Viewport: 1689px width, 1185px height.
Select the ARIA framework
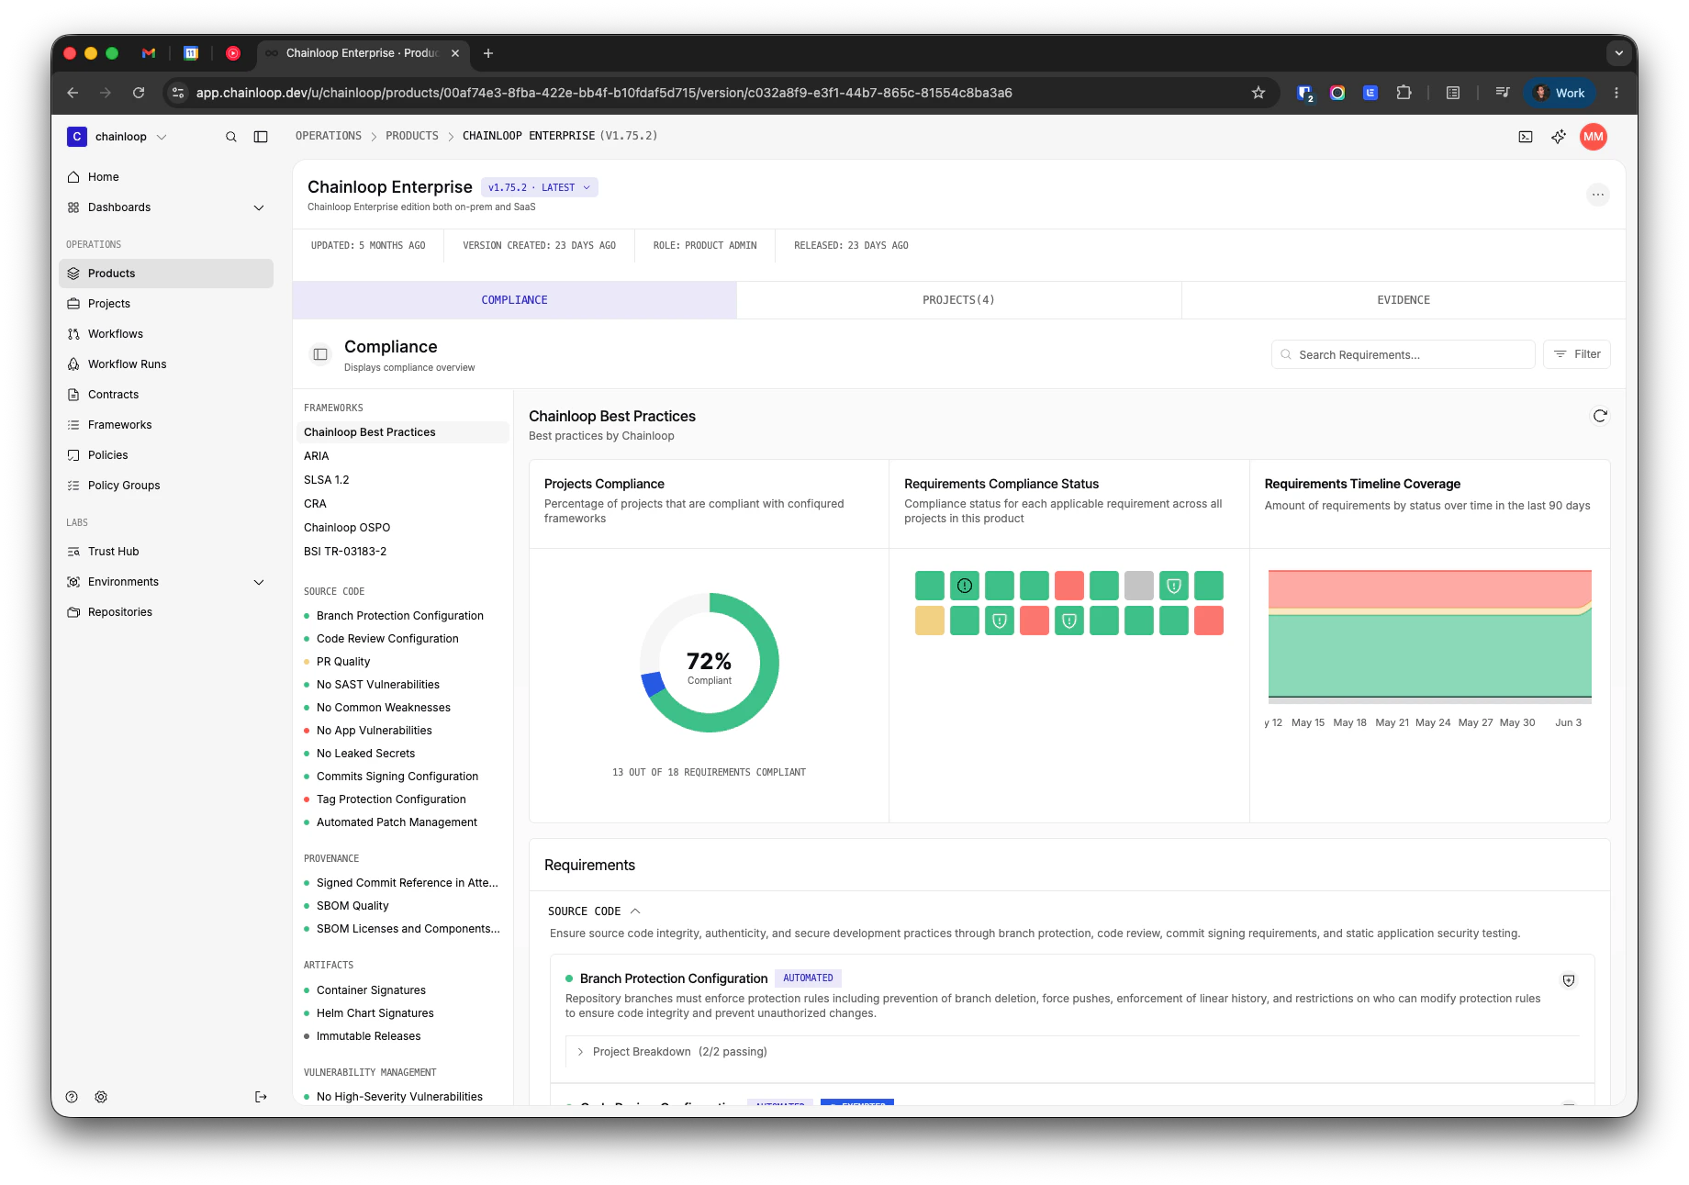point(404,456)
